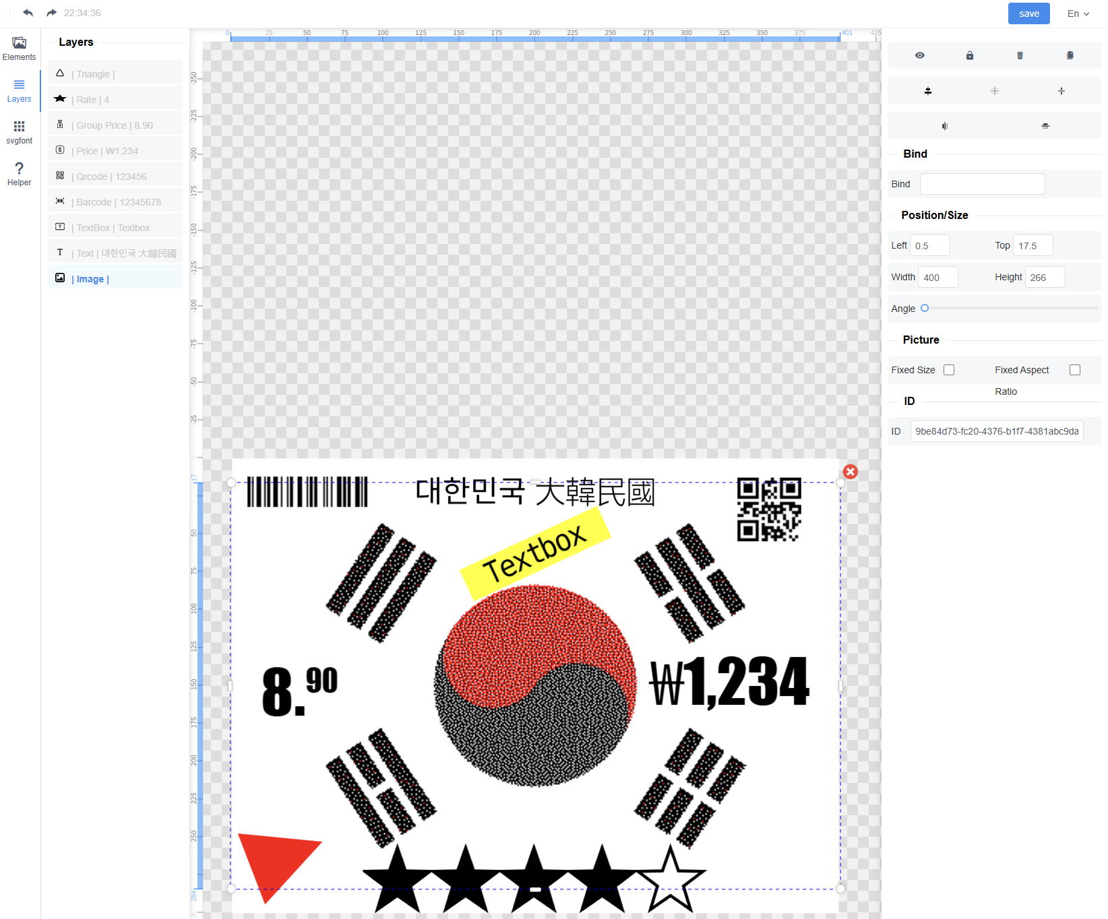Click the Width field showing 400

(x=937, y=278)
